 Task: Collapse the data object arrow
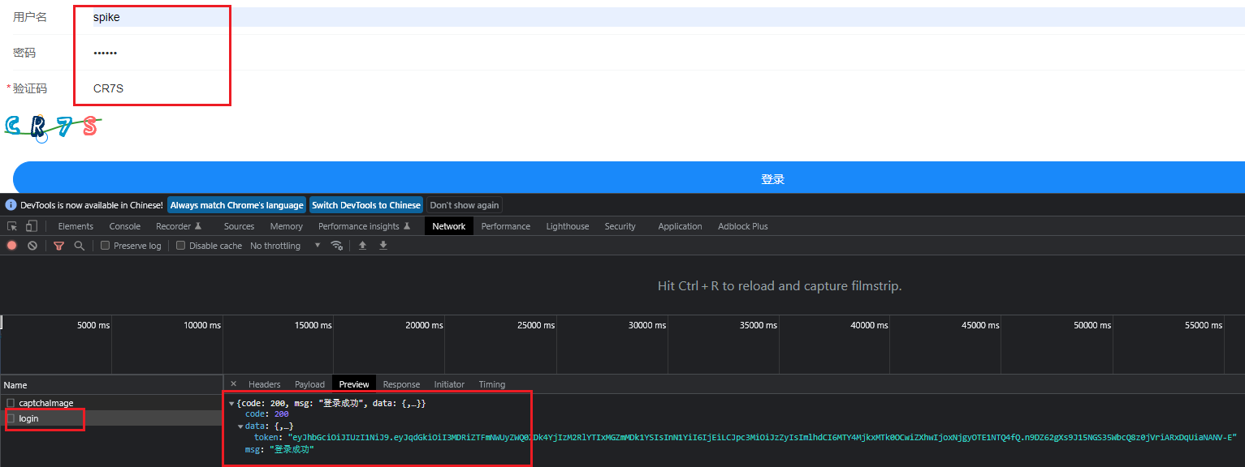click(240, 426)
